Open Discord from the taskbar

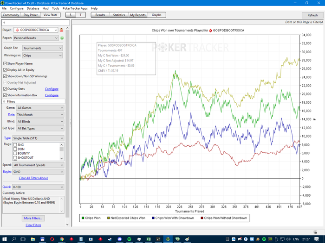coord(120,239)
